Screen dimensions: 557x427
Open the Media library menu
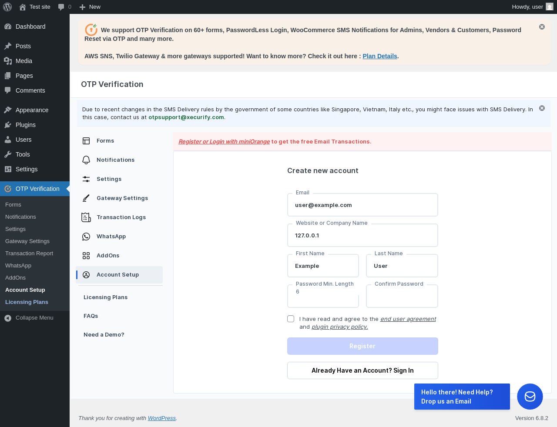coord(35,61)
